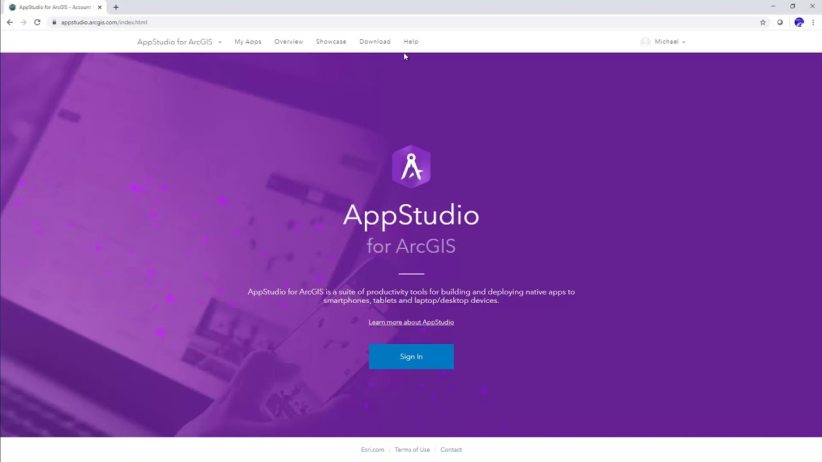Viewport: 822px width, 462px height.
Task: Reload the page with refresh icon
Action: (x=37, y=22)
